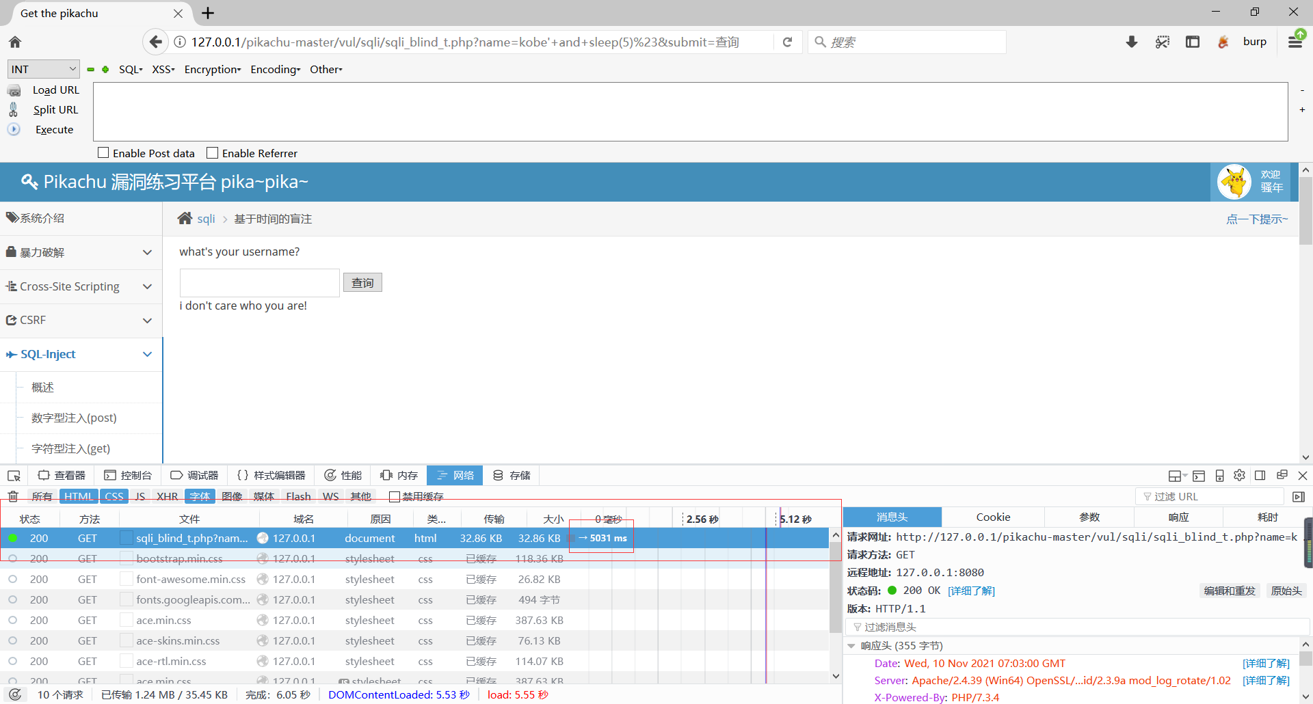Image resolution: width=1313 pixels, height=704 pixels.
Task: Click the 点一下提示 hint link
Action: pyautogui.click(x=1257, y=219)
